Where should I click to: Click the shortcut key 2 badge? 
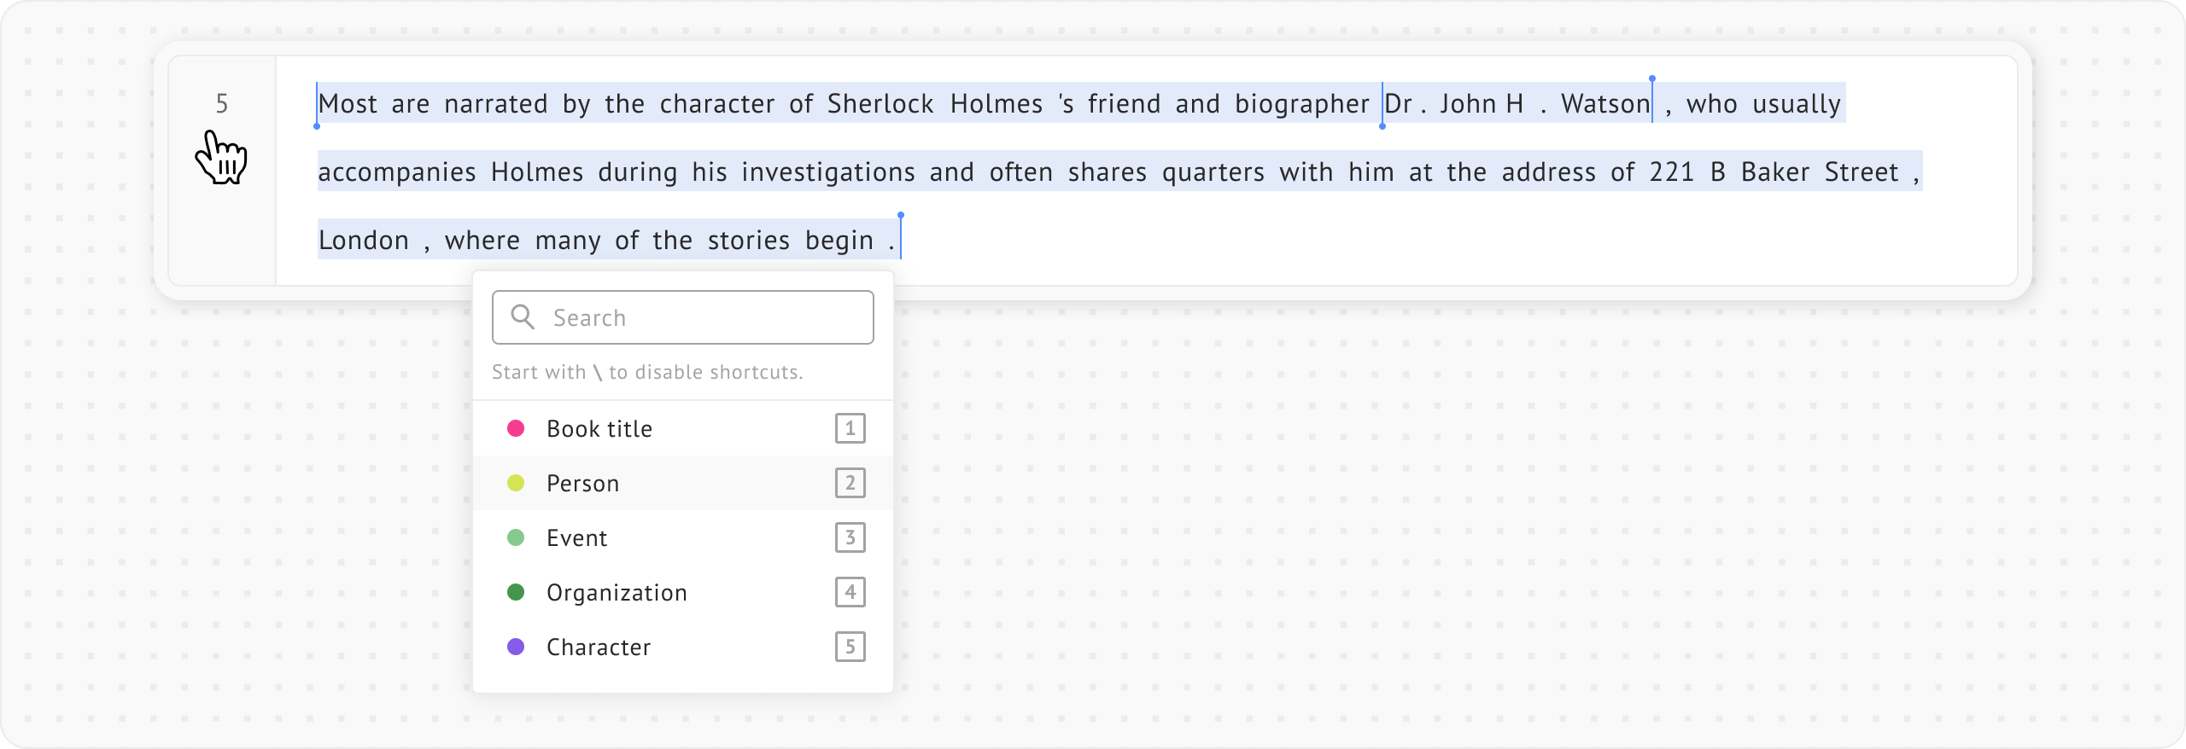coord(850,483)
